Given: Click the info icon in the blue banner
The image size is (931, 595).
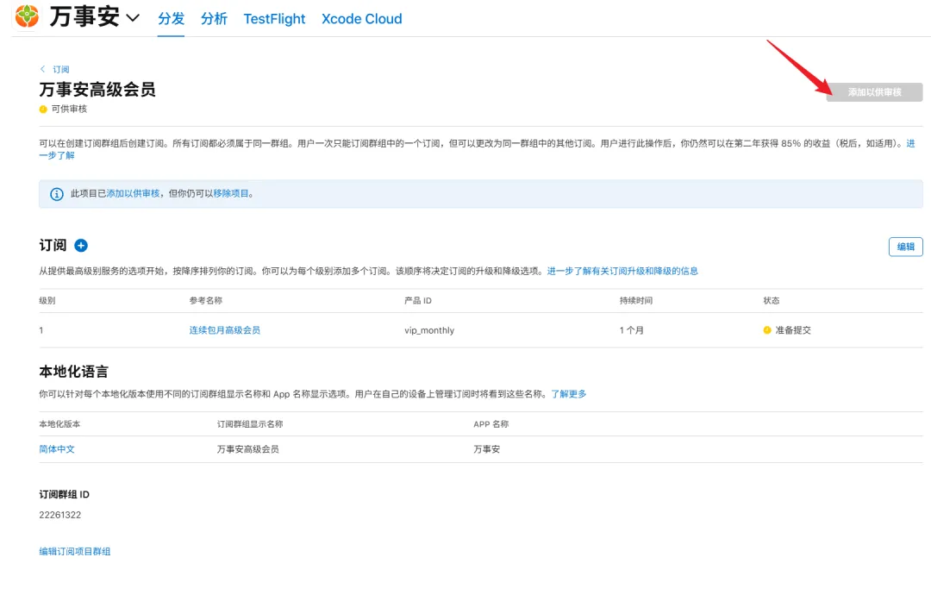Looking at the screenshot, I should tap(56, 194).
